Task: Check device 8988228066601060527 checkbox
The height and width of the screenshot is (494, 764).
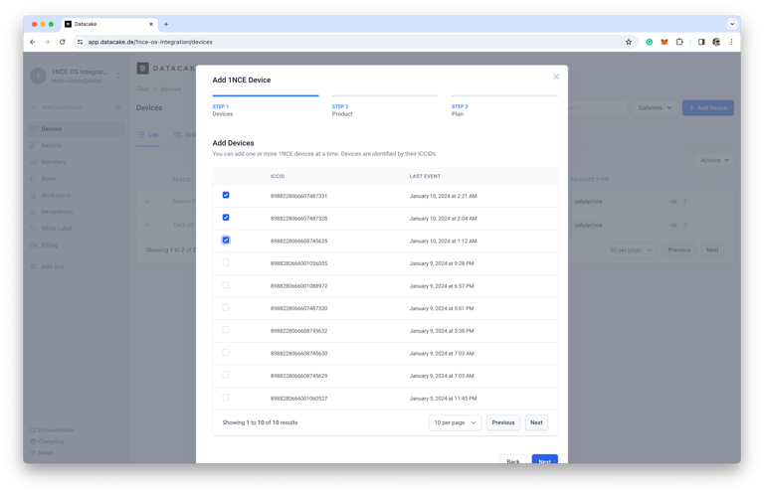Action: point(226,398)
